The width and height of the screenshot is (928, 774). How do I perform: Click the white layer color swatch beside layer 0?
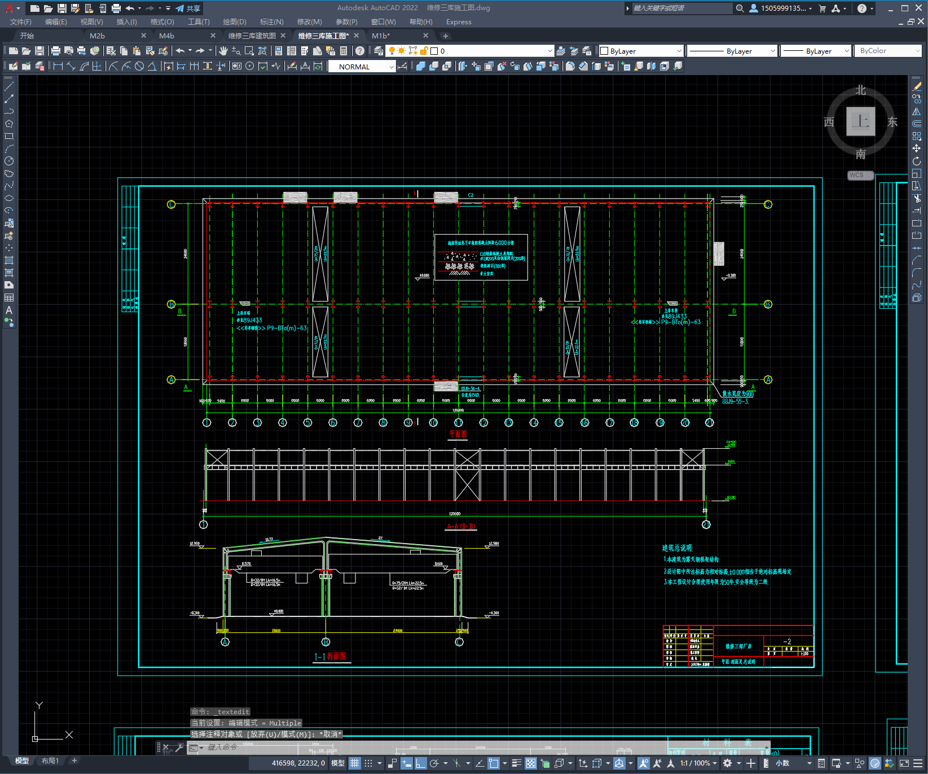(434, 51)
